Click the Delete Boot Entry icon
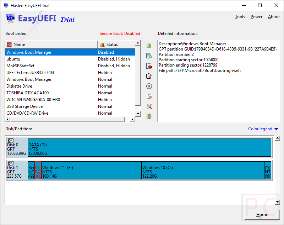 (x=149, y=66)
